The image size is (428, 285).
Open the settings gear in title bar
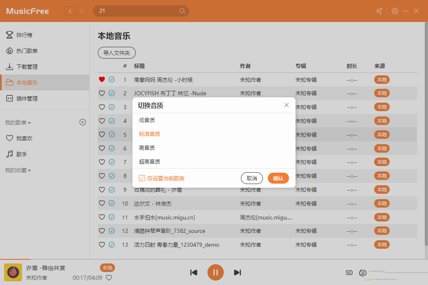(x=395, y=11)
